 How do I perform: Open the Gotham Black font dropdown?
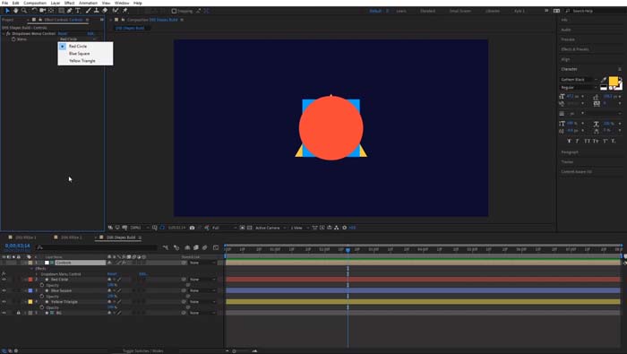point(579,80)
